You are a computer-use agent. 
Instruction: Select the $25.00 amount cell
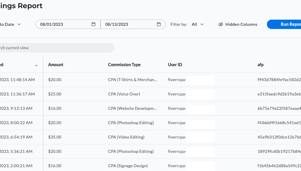[55, 94]
